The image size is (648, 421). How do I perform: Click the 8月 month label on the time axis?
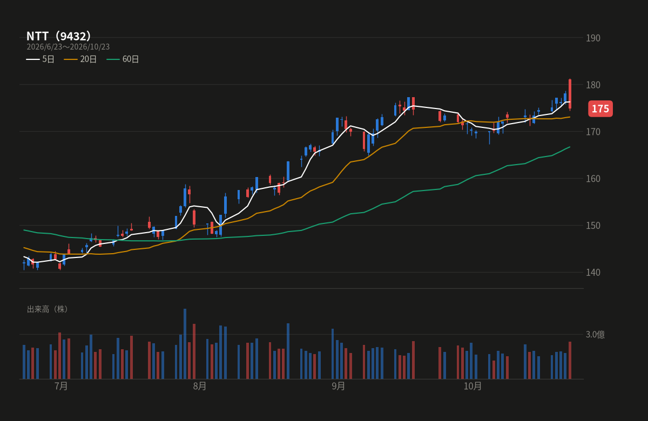(200, 386)
